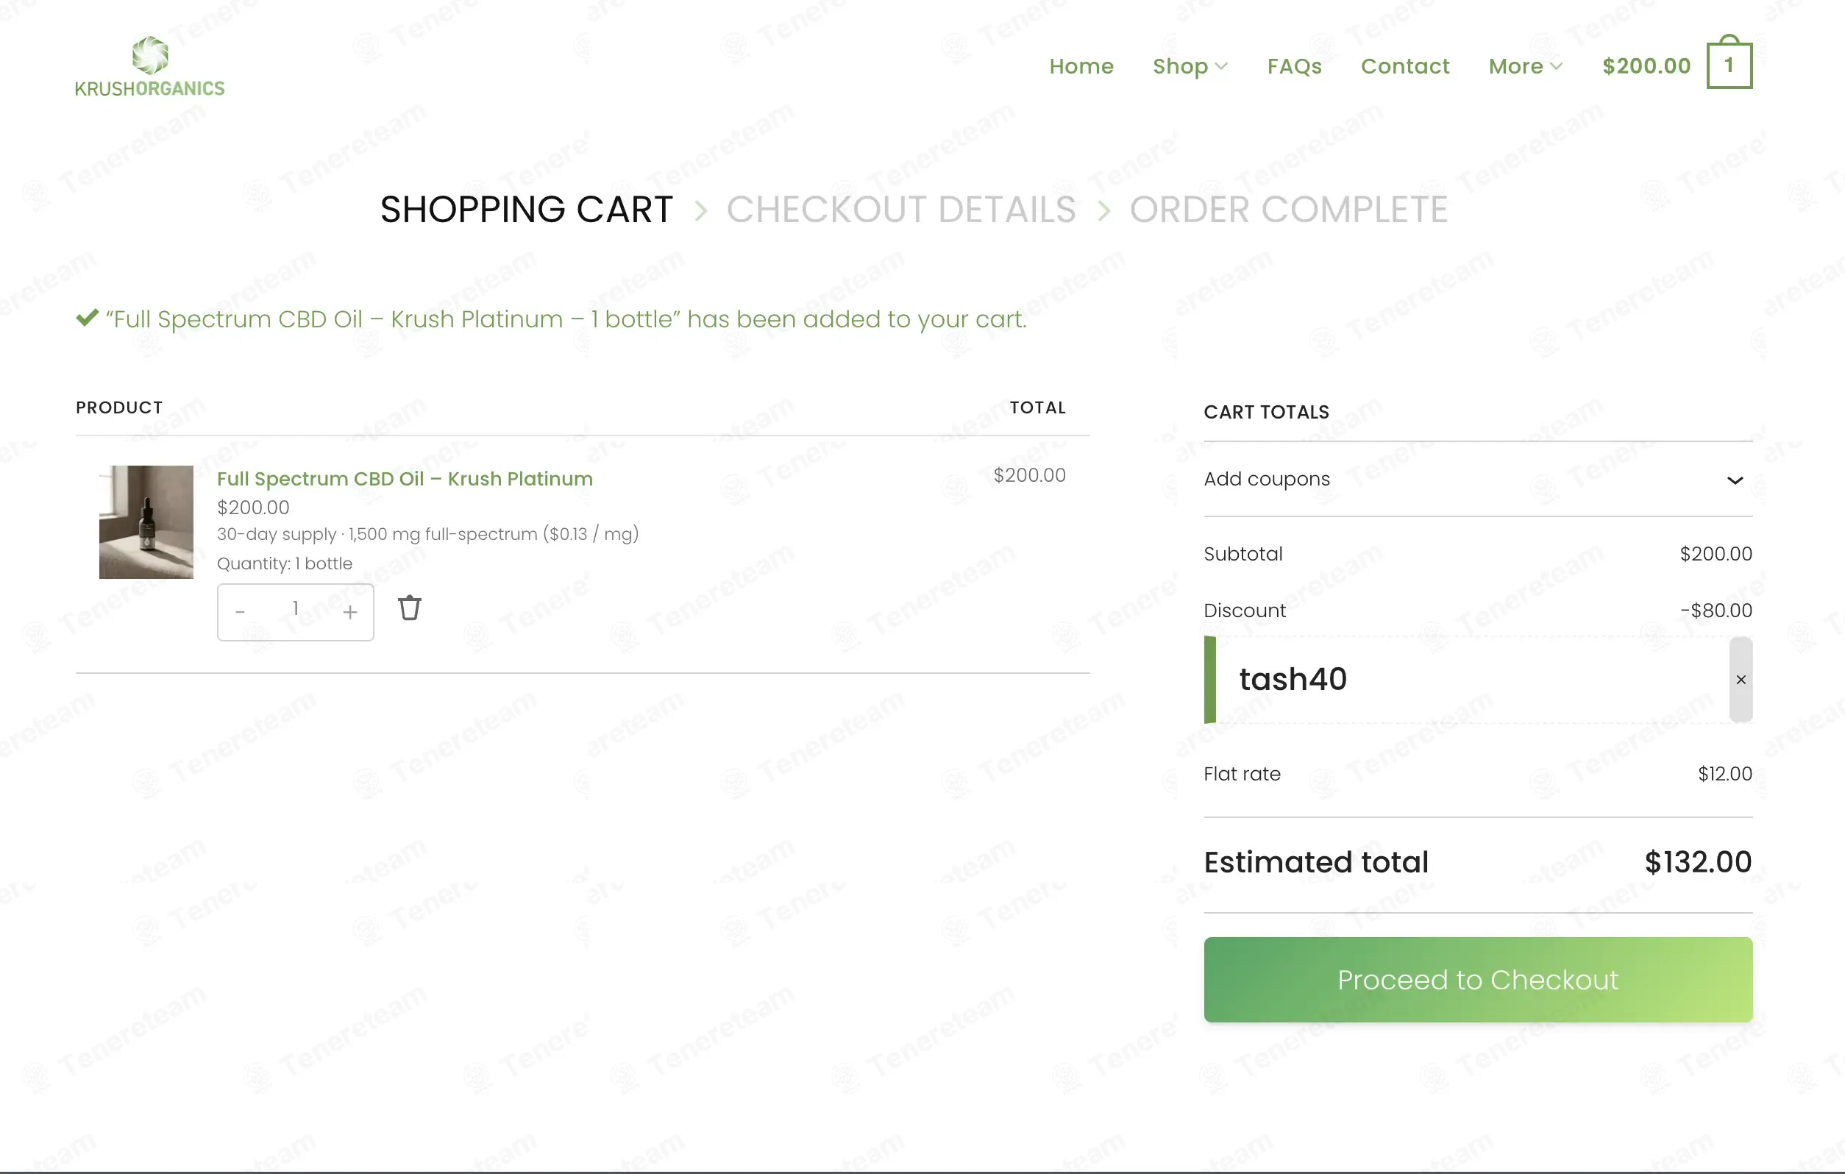Click the quantity input field
This screenshot has height=1174, width=1845.
pos(295,610)
